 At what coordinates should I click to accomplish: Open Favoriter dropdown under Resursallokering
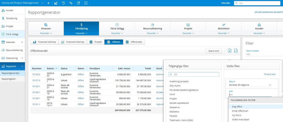(152, 33)
